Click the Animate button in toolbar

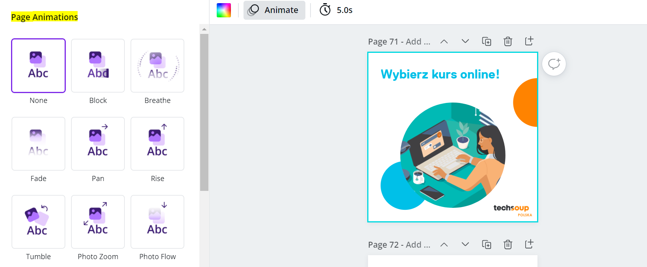click(274, 10)
